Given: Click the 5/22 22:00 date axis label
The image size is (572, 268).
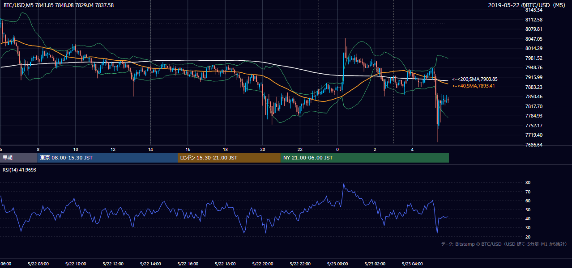Looking at the screenshot, I should coord(300,264).
